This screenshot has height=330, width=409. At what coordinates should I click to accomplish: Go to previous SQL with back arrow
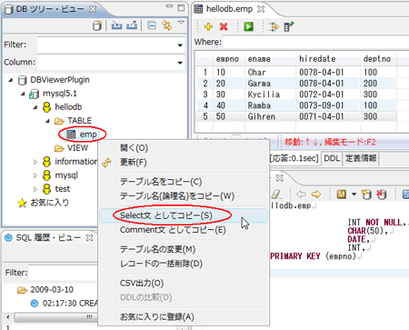(x=301, y=195)
